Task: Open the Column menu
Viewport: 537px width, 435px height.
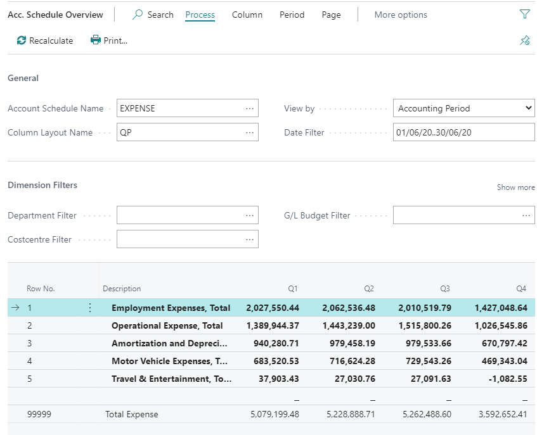Action: [x=247, y=15]
